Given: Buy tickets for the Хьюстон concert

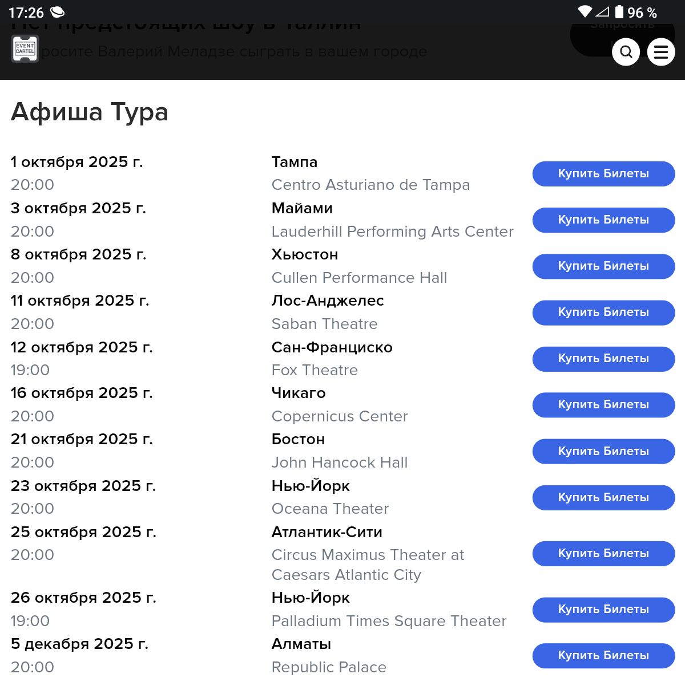Looking at the screenshot, I should pos(603,266).
